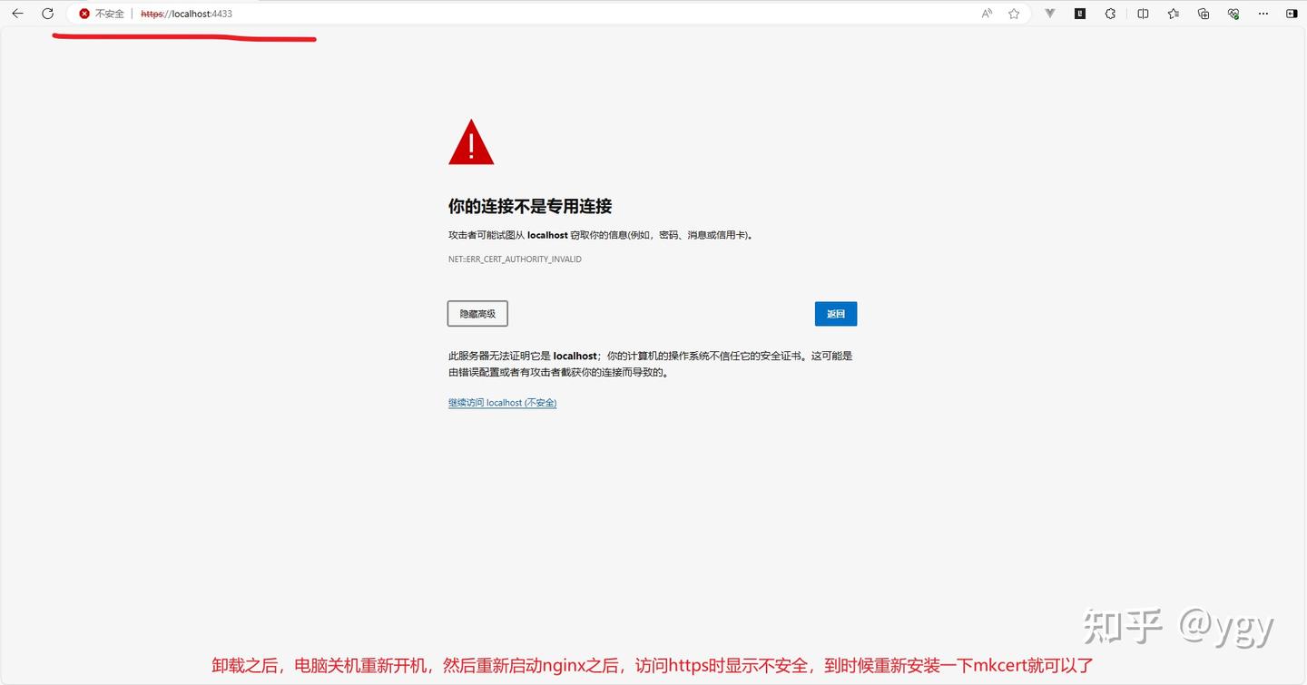Toggle the browser sidebar panel

1292,14
